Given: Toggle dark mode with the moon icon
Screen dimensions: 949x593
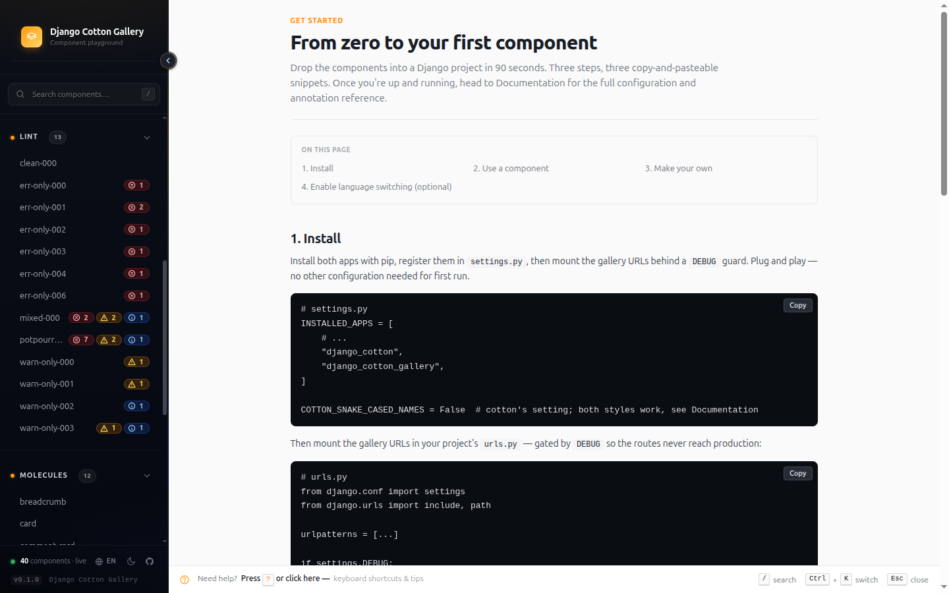Looking at the screenshot, I should [131, 561].
